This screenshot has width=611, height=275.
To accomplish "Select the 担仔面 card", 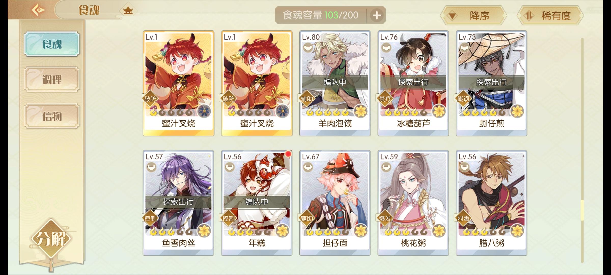I will (335, 203).
